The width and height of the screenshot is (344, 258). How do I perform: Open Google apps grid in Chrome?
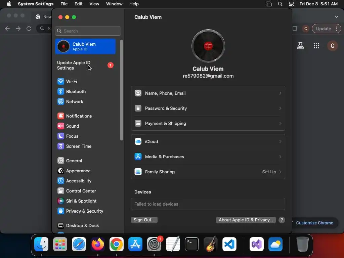(x=316, y=46)
